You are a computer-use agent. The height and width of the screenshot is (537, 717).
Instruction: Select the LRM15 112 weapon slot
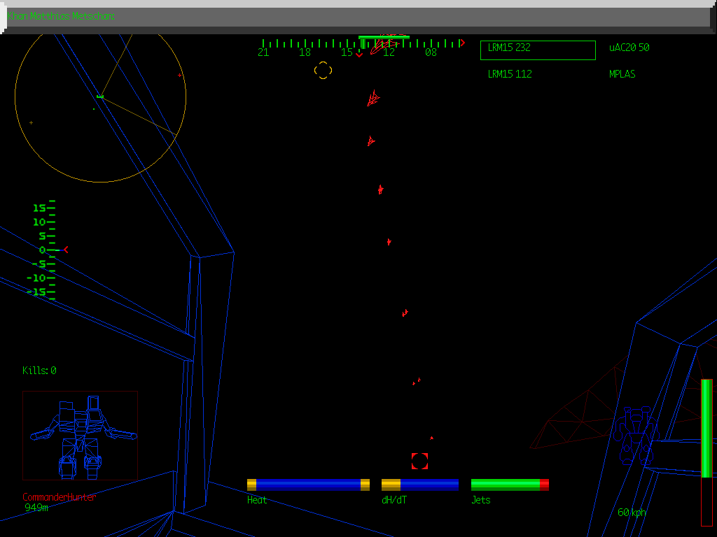pos(508,73)
